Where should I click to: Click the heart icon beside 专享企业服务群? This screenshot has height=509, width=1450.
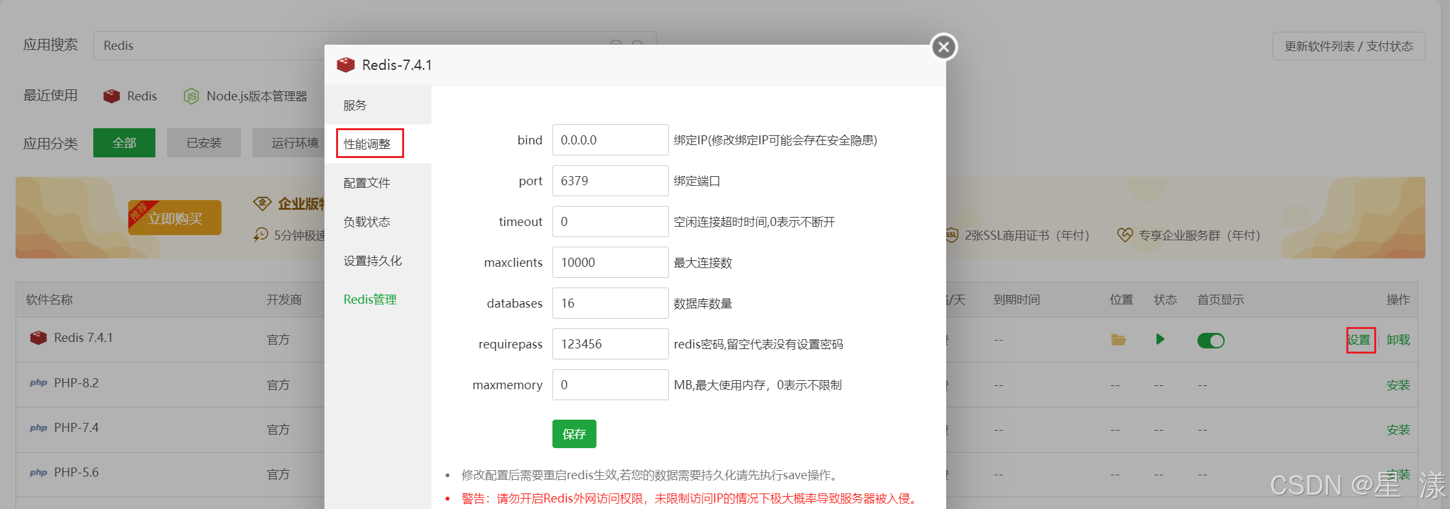click(1125, 234)
